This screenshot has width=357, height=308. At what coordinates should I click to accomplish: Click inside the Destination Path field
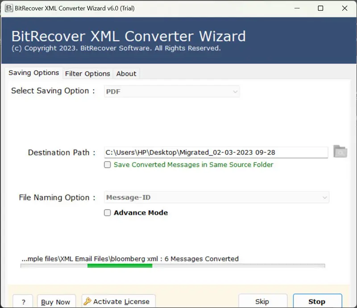coord(216,152)
